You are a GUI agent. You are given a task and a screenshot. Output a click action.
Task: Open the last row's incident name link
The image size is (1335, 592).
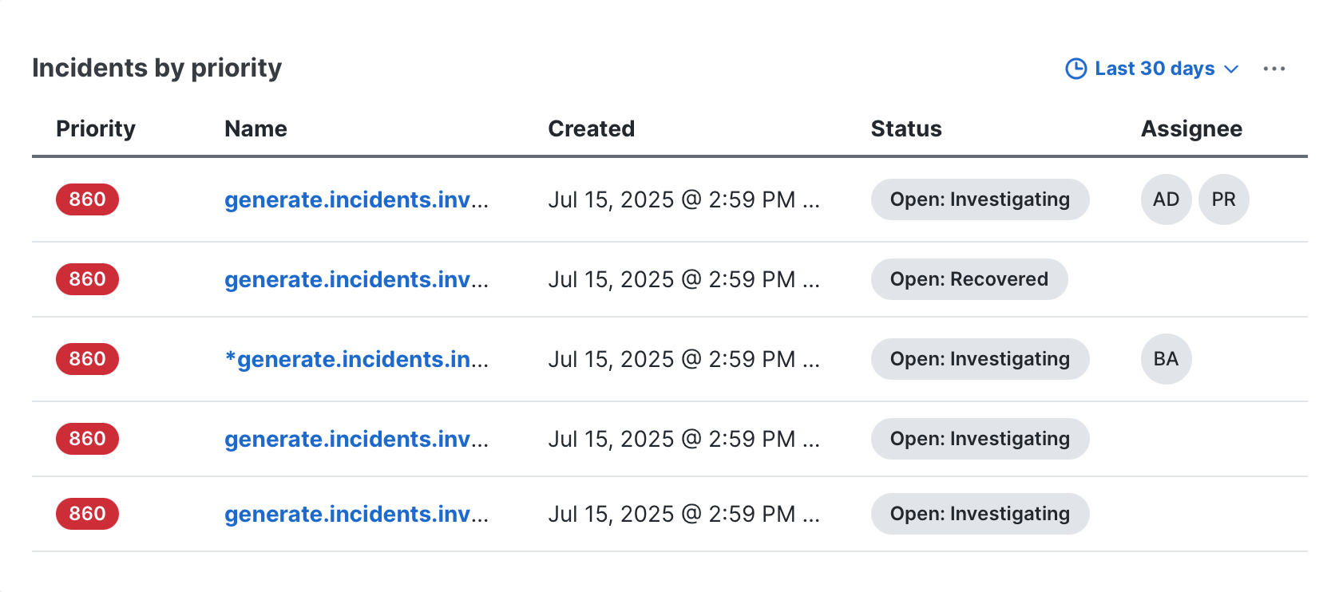pyautogui.click(x=356, y=514)
